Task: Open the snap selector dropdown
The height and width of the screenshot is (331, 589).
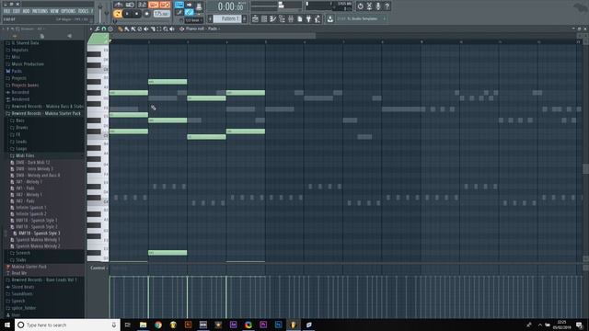Action: pyautogui.click(x=194, y=20)
